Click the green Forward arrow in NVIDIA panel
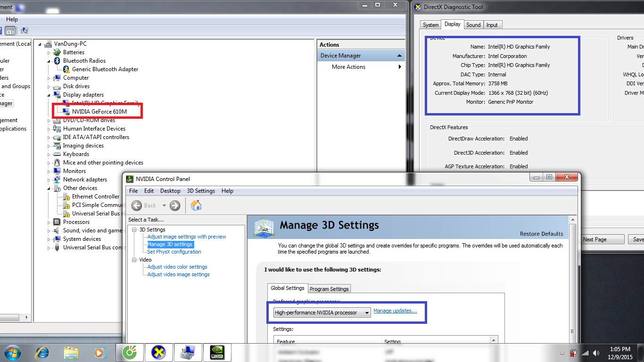The width and height of the screenshot is (644, 362). (175, 205)
